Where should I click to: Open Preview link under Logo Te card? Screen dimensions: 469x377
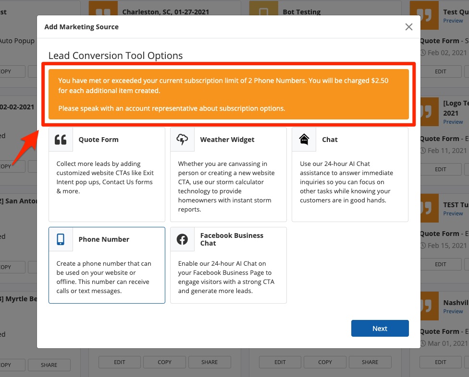click(453, 122)
